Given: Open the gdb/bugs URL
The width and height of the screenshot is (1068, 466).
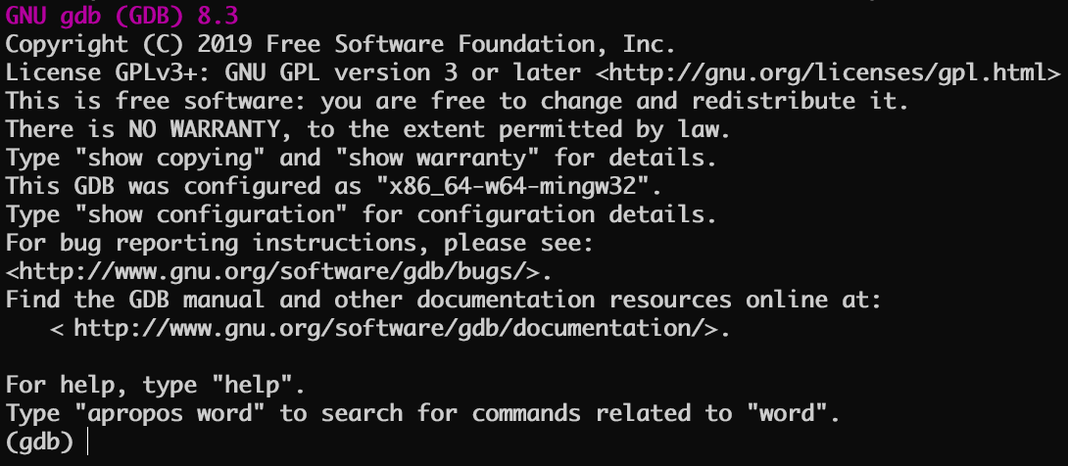Looking at the screenshot, I should click(272, 271).
